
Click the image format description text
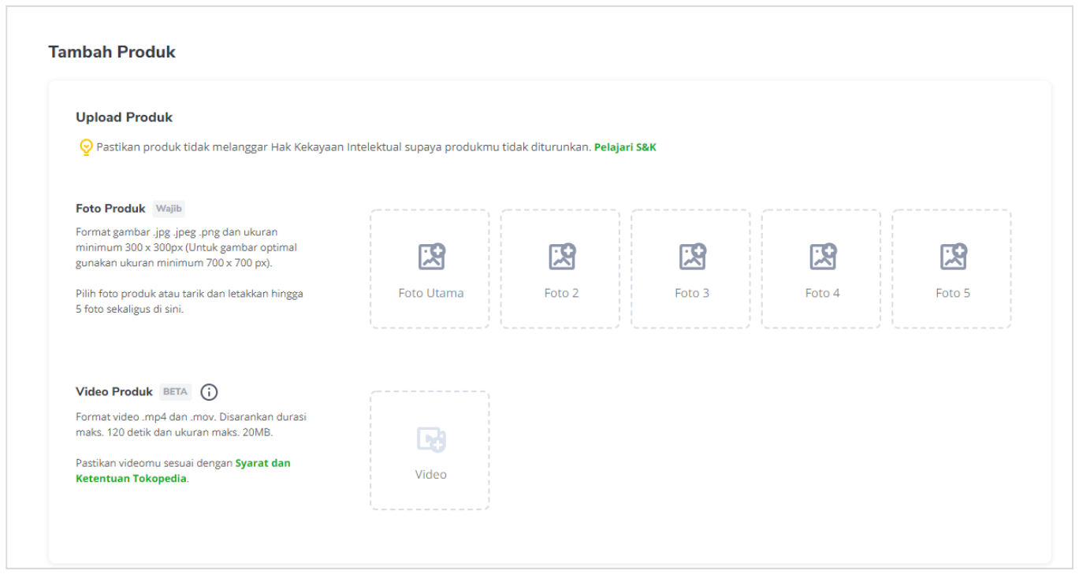point(186,247)
